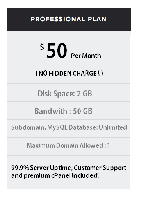This screenshot has width=141, height=197.
Task: Click the 2 GB disk value
Action: tap(84, 94)
